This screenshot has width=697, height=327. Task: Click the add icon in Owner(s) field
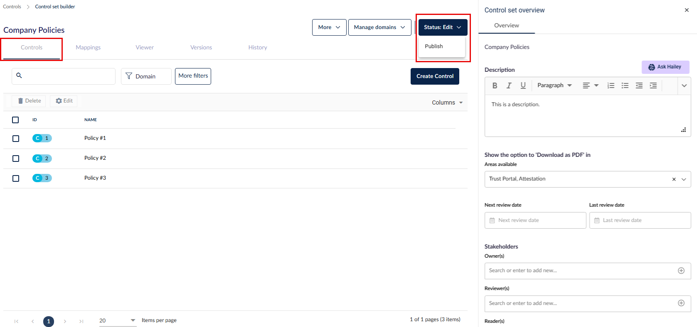(681, 271)
